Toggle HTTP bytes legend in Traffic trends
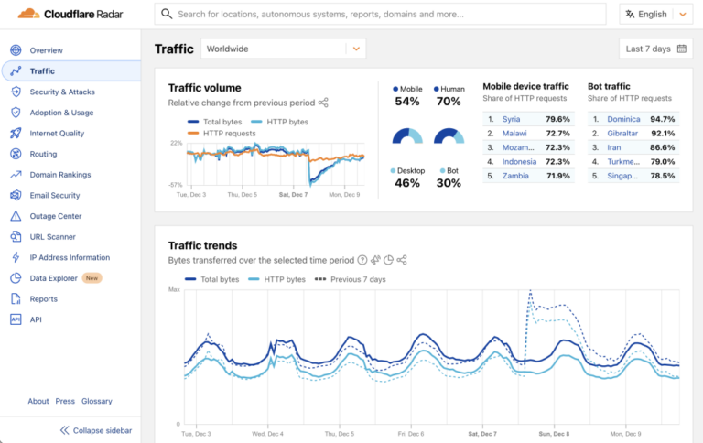This screenshot has width=703, height=443. [276, 279]
